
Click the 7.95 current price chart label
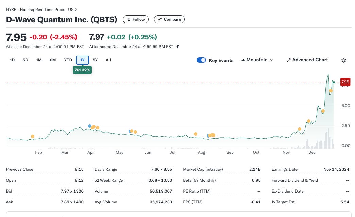[x=345, y=82]
